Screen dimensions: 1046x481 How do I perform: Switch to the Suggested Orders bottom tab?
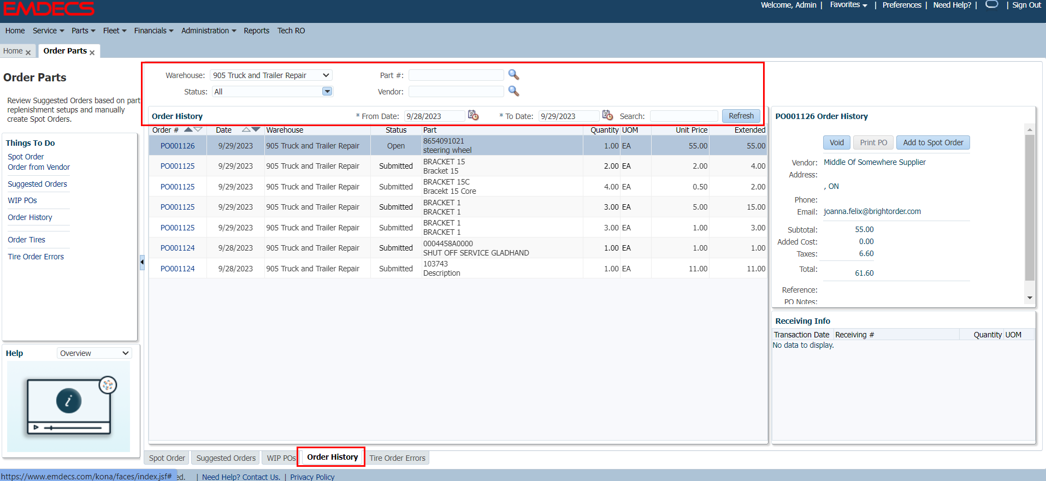click(226, 458)
